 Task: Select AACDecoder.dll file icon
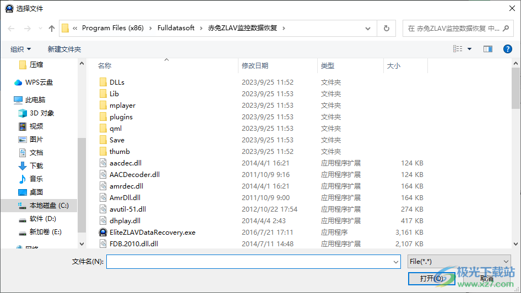(x=104, y=174)
